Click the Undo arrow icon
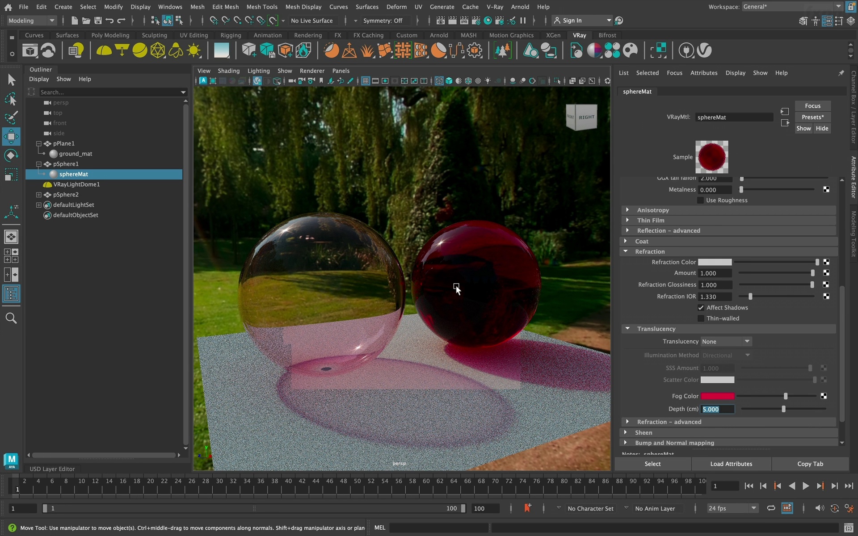The image size is (858, 536). coord(109,21)
